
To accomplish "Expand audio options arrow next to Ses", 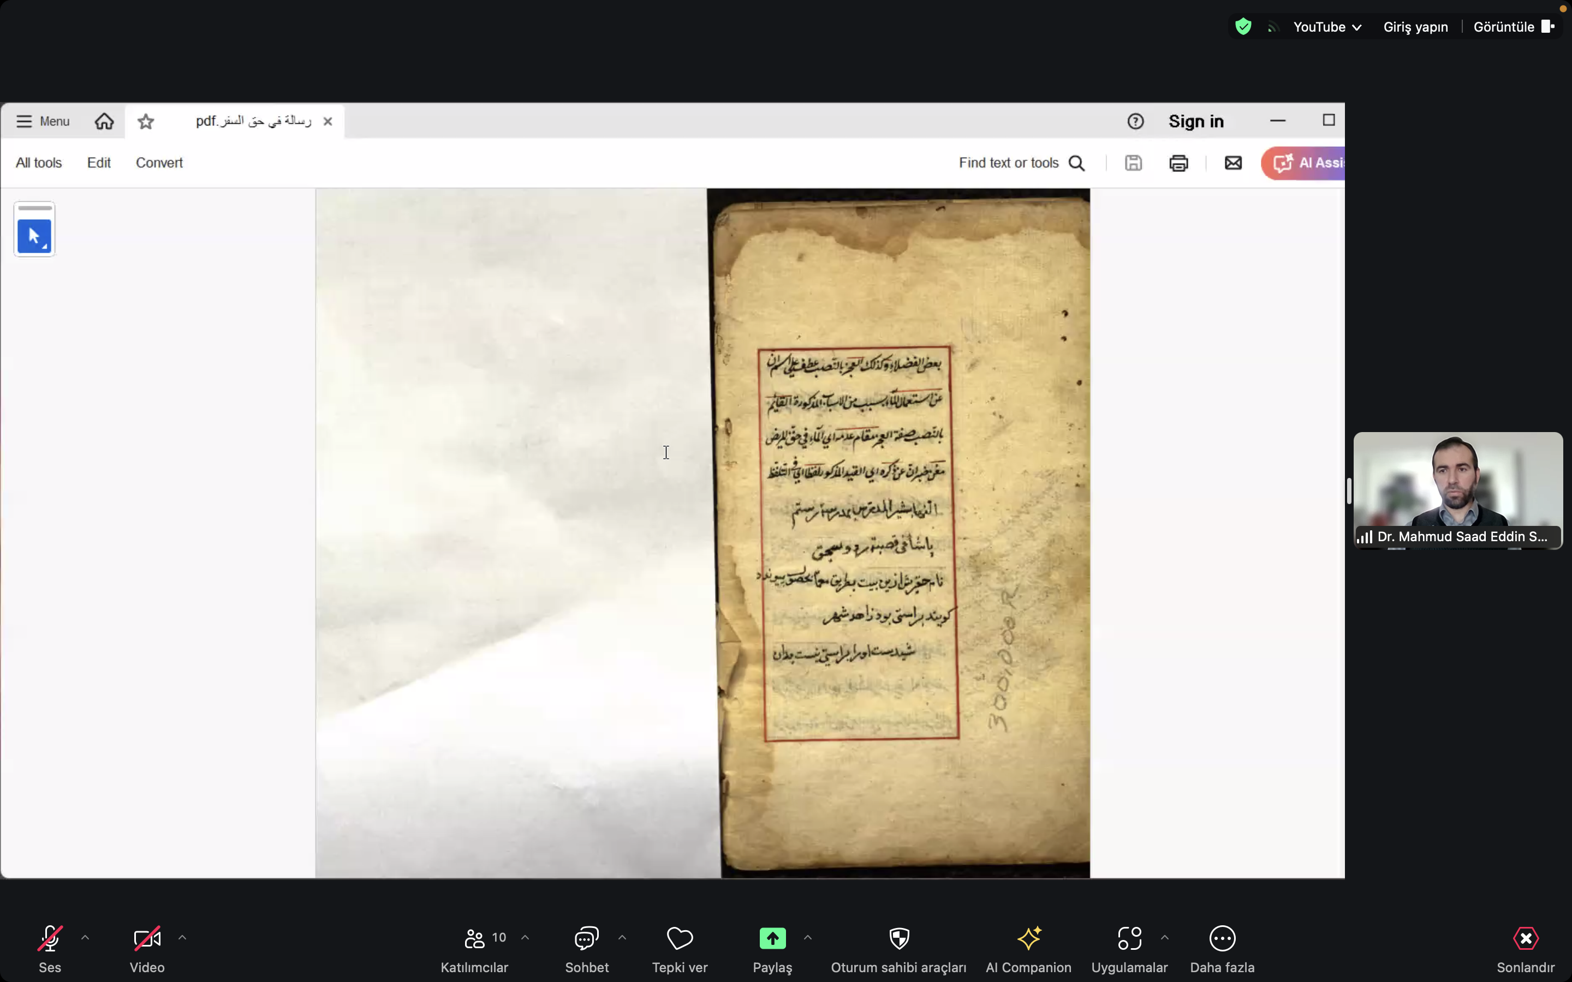I will 85,937.
